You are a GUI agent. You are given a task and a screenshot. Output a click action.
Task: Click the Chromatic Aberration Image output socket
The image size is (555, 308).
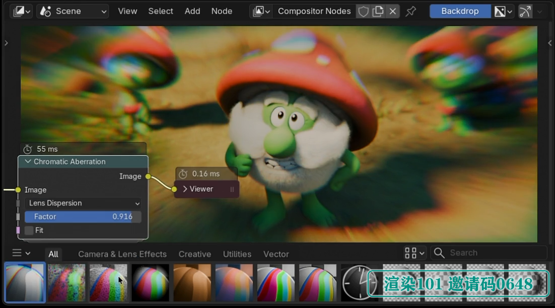[148, 176]
